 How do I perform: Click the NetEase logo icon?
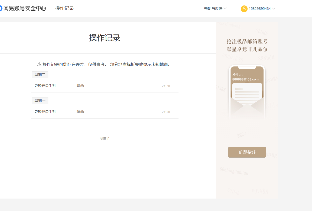[x=1, y=9]
